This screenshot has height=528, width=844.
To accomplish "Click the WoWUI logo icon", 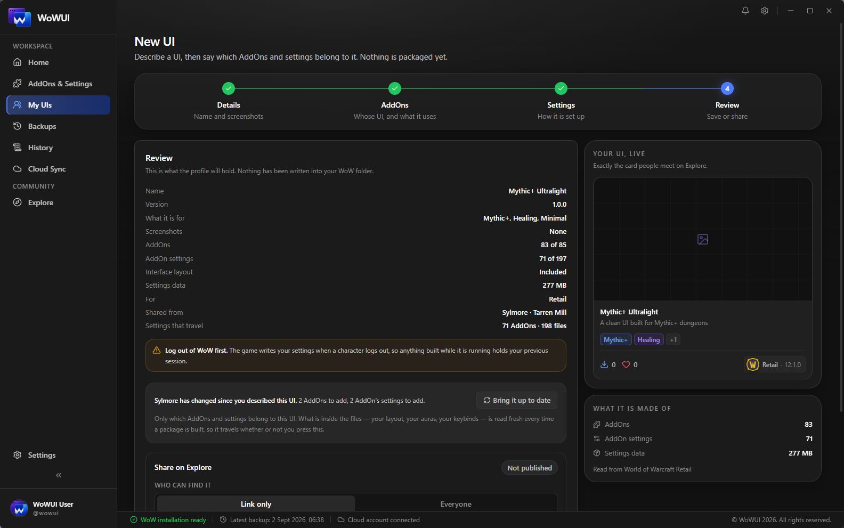I will pos(19,18).
